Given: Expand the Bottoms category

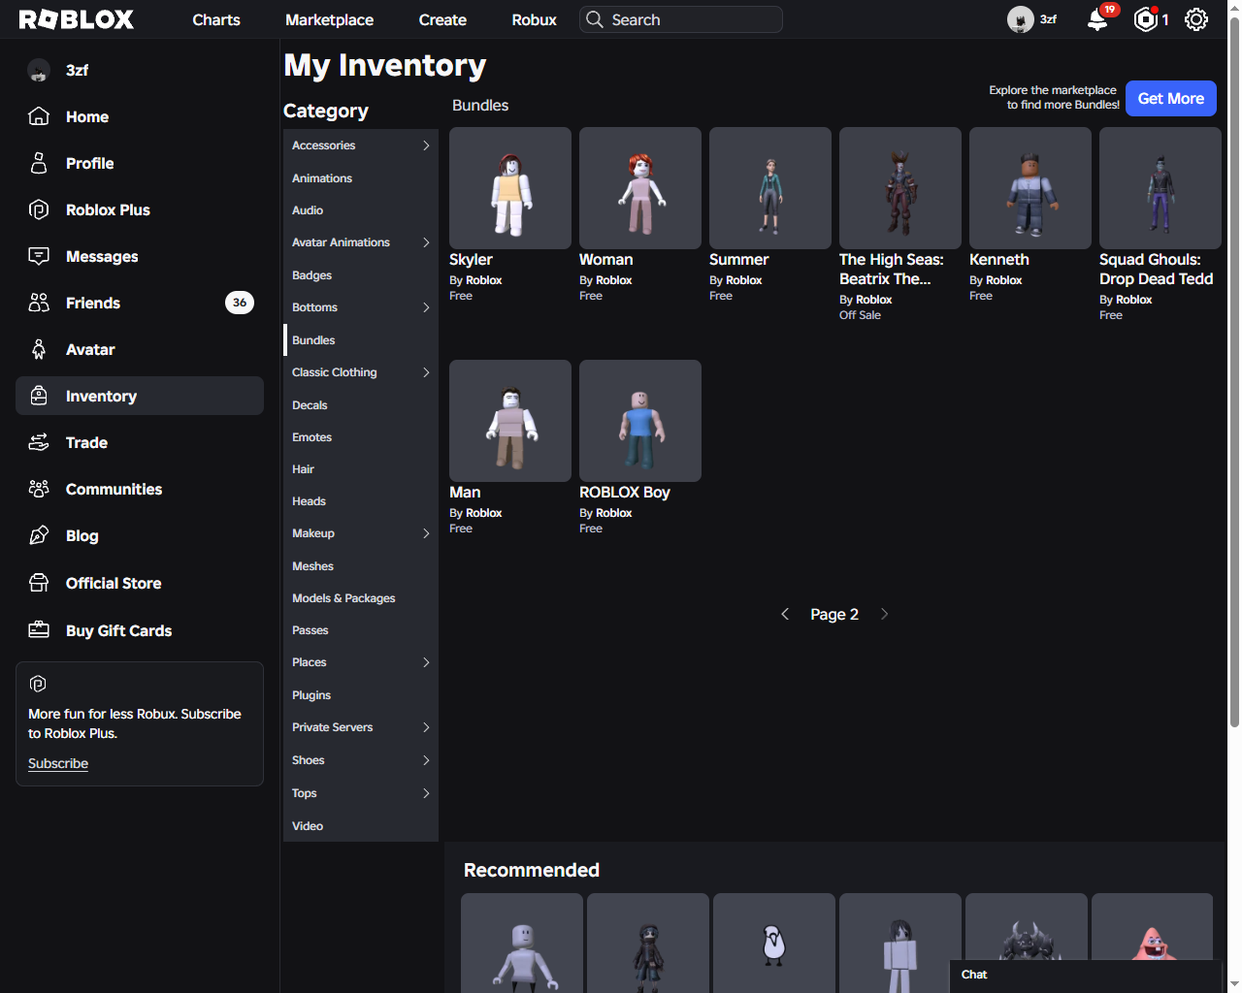Looking at the screenshot, I should click(x=426, y=307).
